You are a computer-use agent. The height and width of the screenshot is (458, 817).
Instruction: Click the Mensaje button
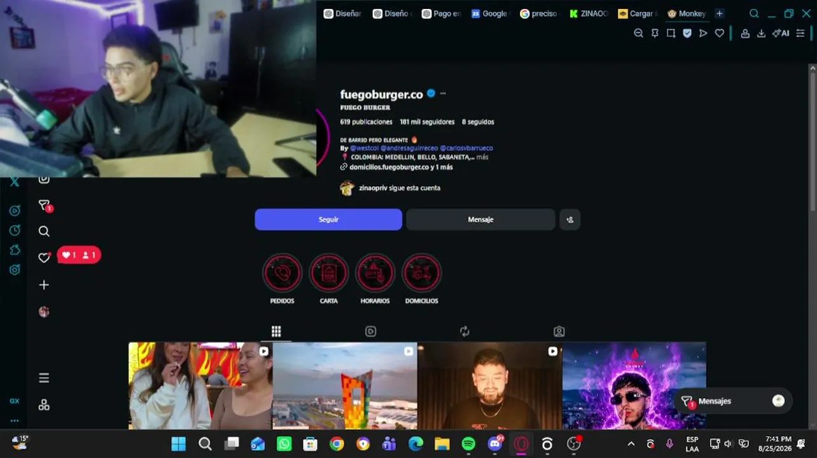pyautogui.click(x=480, y=219)
